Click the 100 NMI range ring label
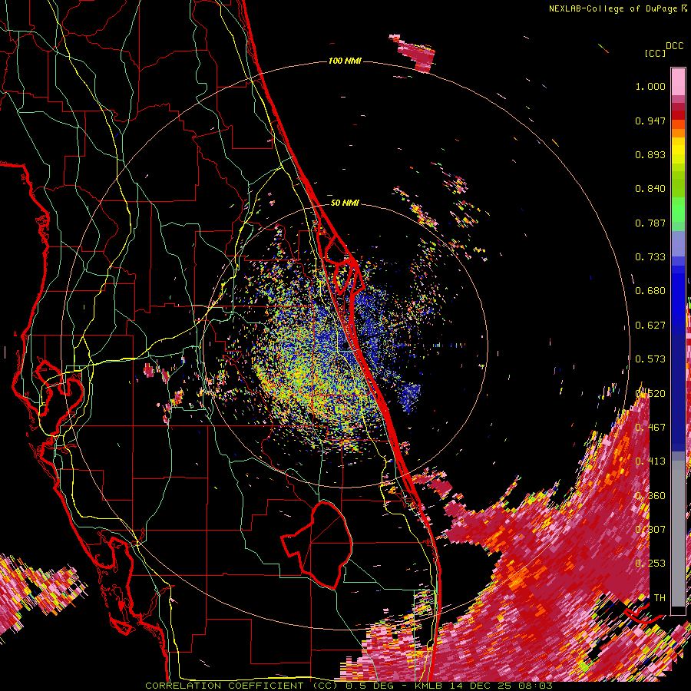This screenshot has height=691, width=691. 345,61
